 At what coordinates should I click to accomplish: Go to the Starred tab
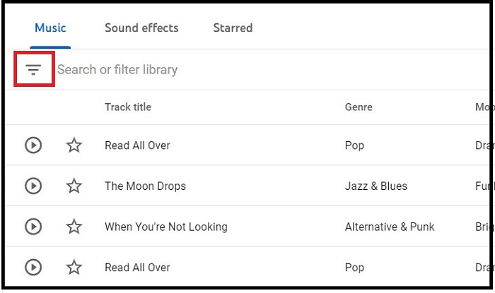[x=233, y=28]
